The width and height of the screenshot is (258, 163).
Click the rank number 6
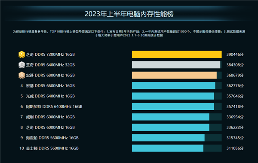coord(21,106)
